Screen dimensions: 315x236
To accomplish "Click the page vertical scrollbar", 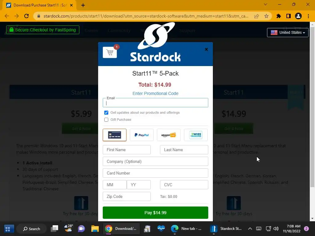I will [312, 107].
